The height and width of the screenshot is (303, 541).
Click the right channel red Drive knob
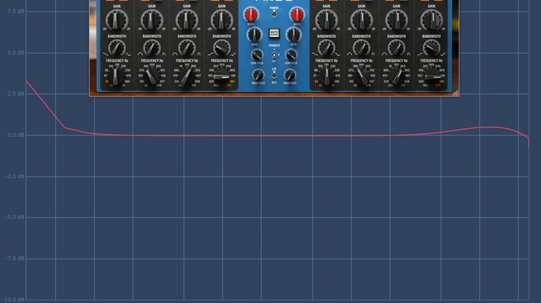296,14
